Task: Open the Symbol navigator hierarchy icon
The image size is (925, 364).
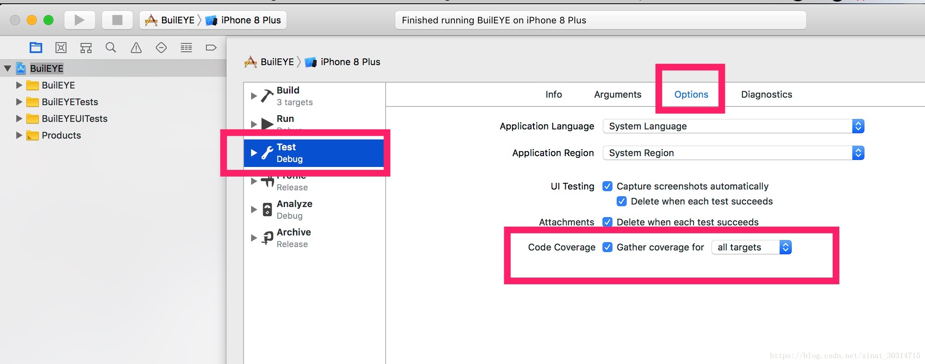Action: tap(86, 48)
